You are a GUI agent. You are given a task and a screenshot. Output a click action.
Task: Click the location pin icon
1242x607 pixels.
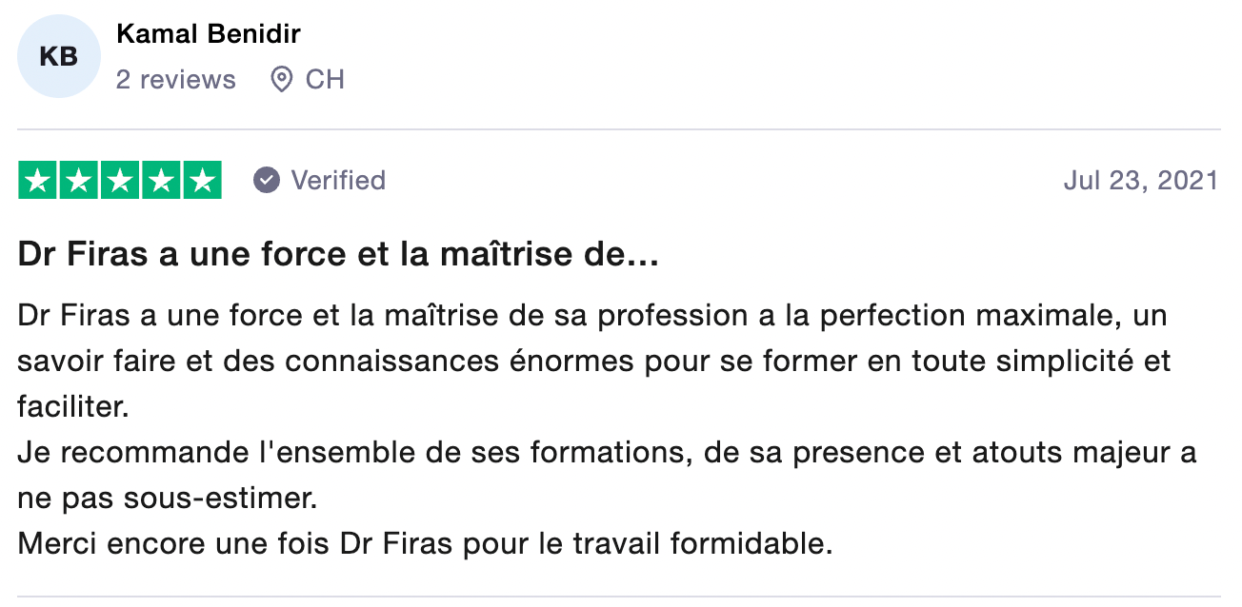281,79
